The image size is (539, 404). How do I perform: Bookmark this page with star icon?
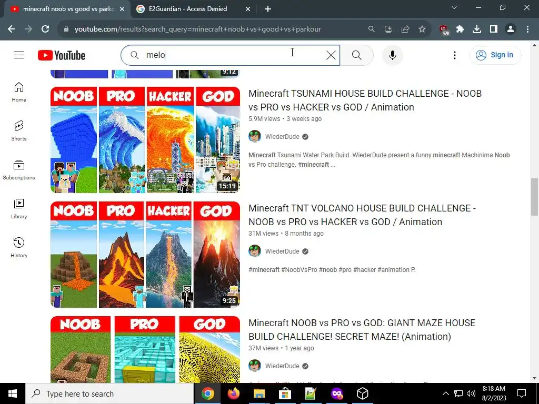coord(422,29)
